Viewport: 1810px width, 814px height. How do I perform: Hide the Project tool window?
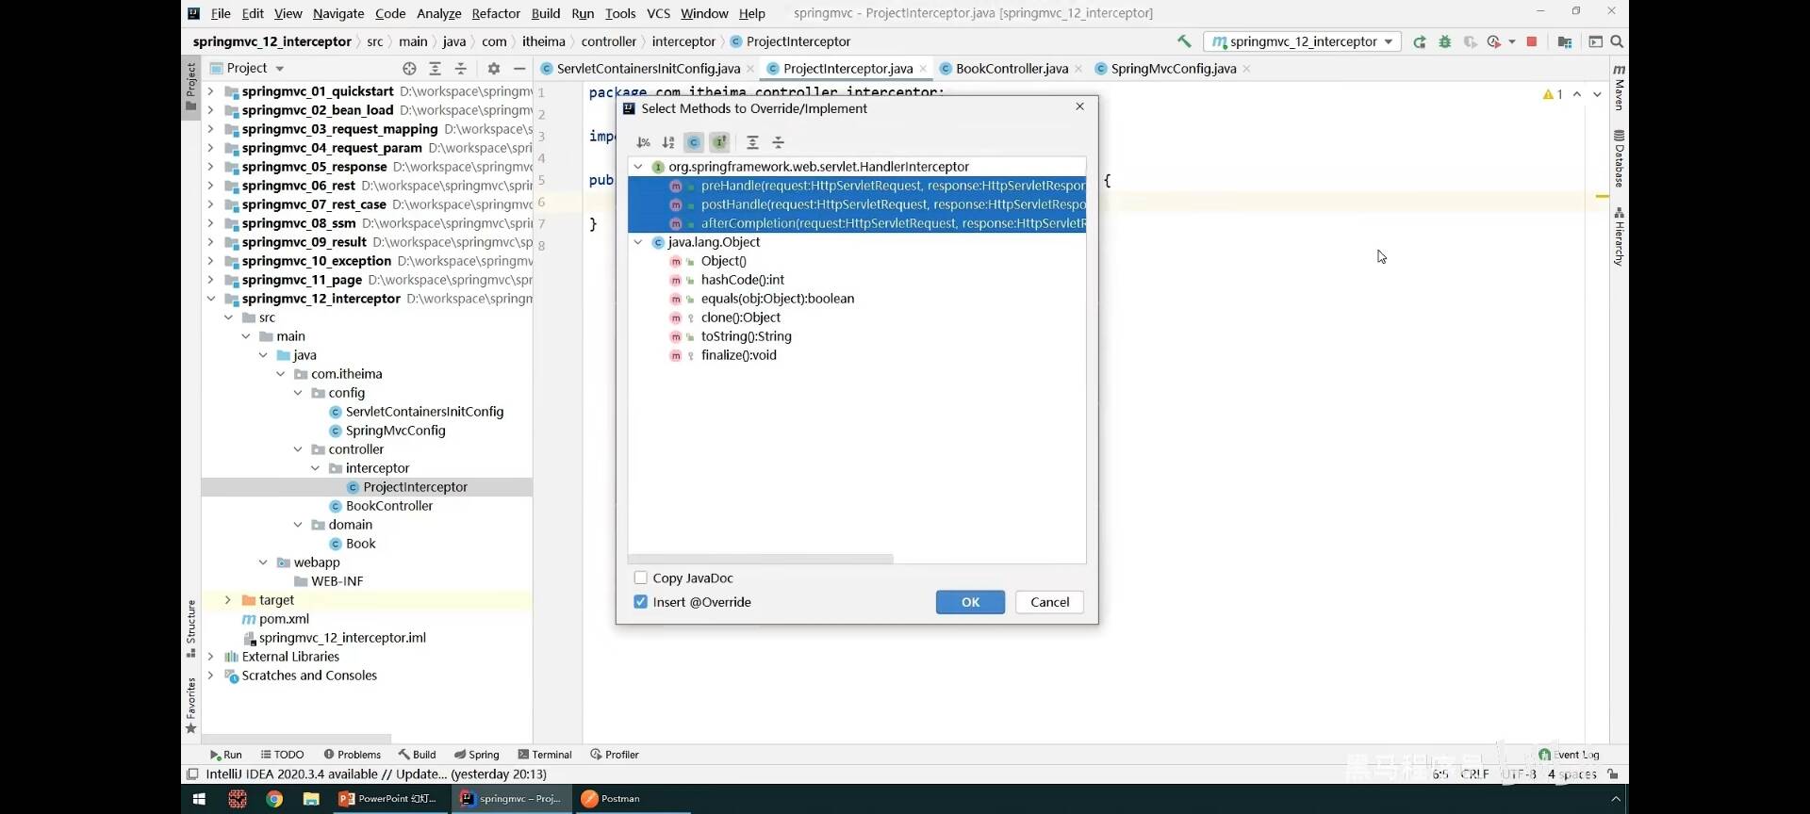[519, 68]
